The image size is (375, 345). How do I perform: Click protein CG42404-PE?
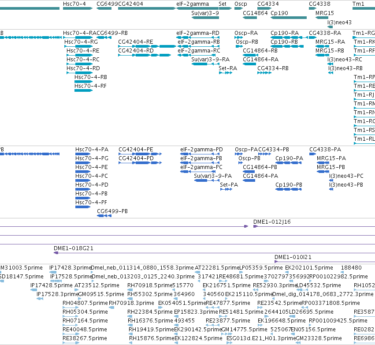(140, 154)
